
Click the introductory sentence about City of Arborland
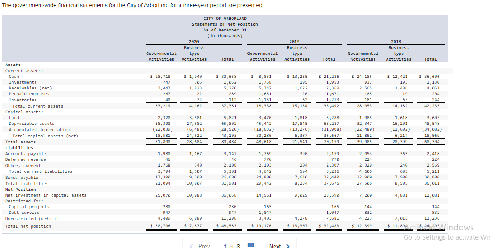tap(133, 5)
